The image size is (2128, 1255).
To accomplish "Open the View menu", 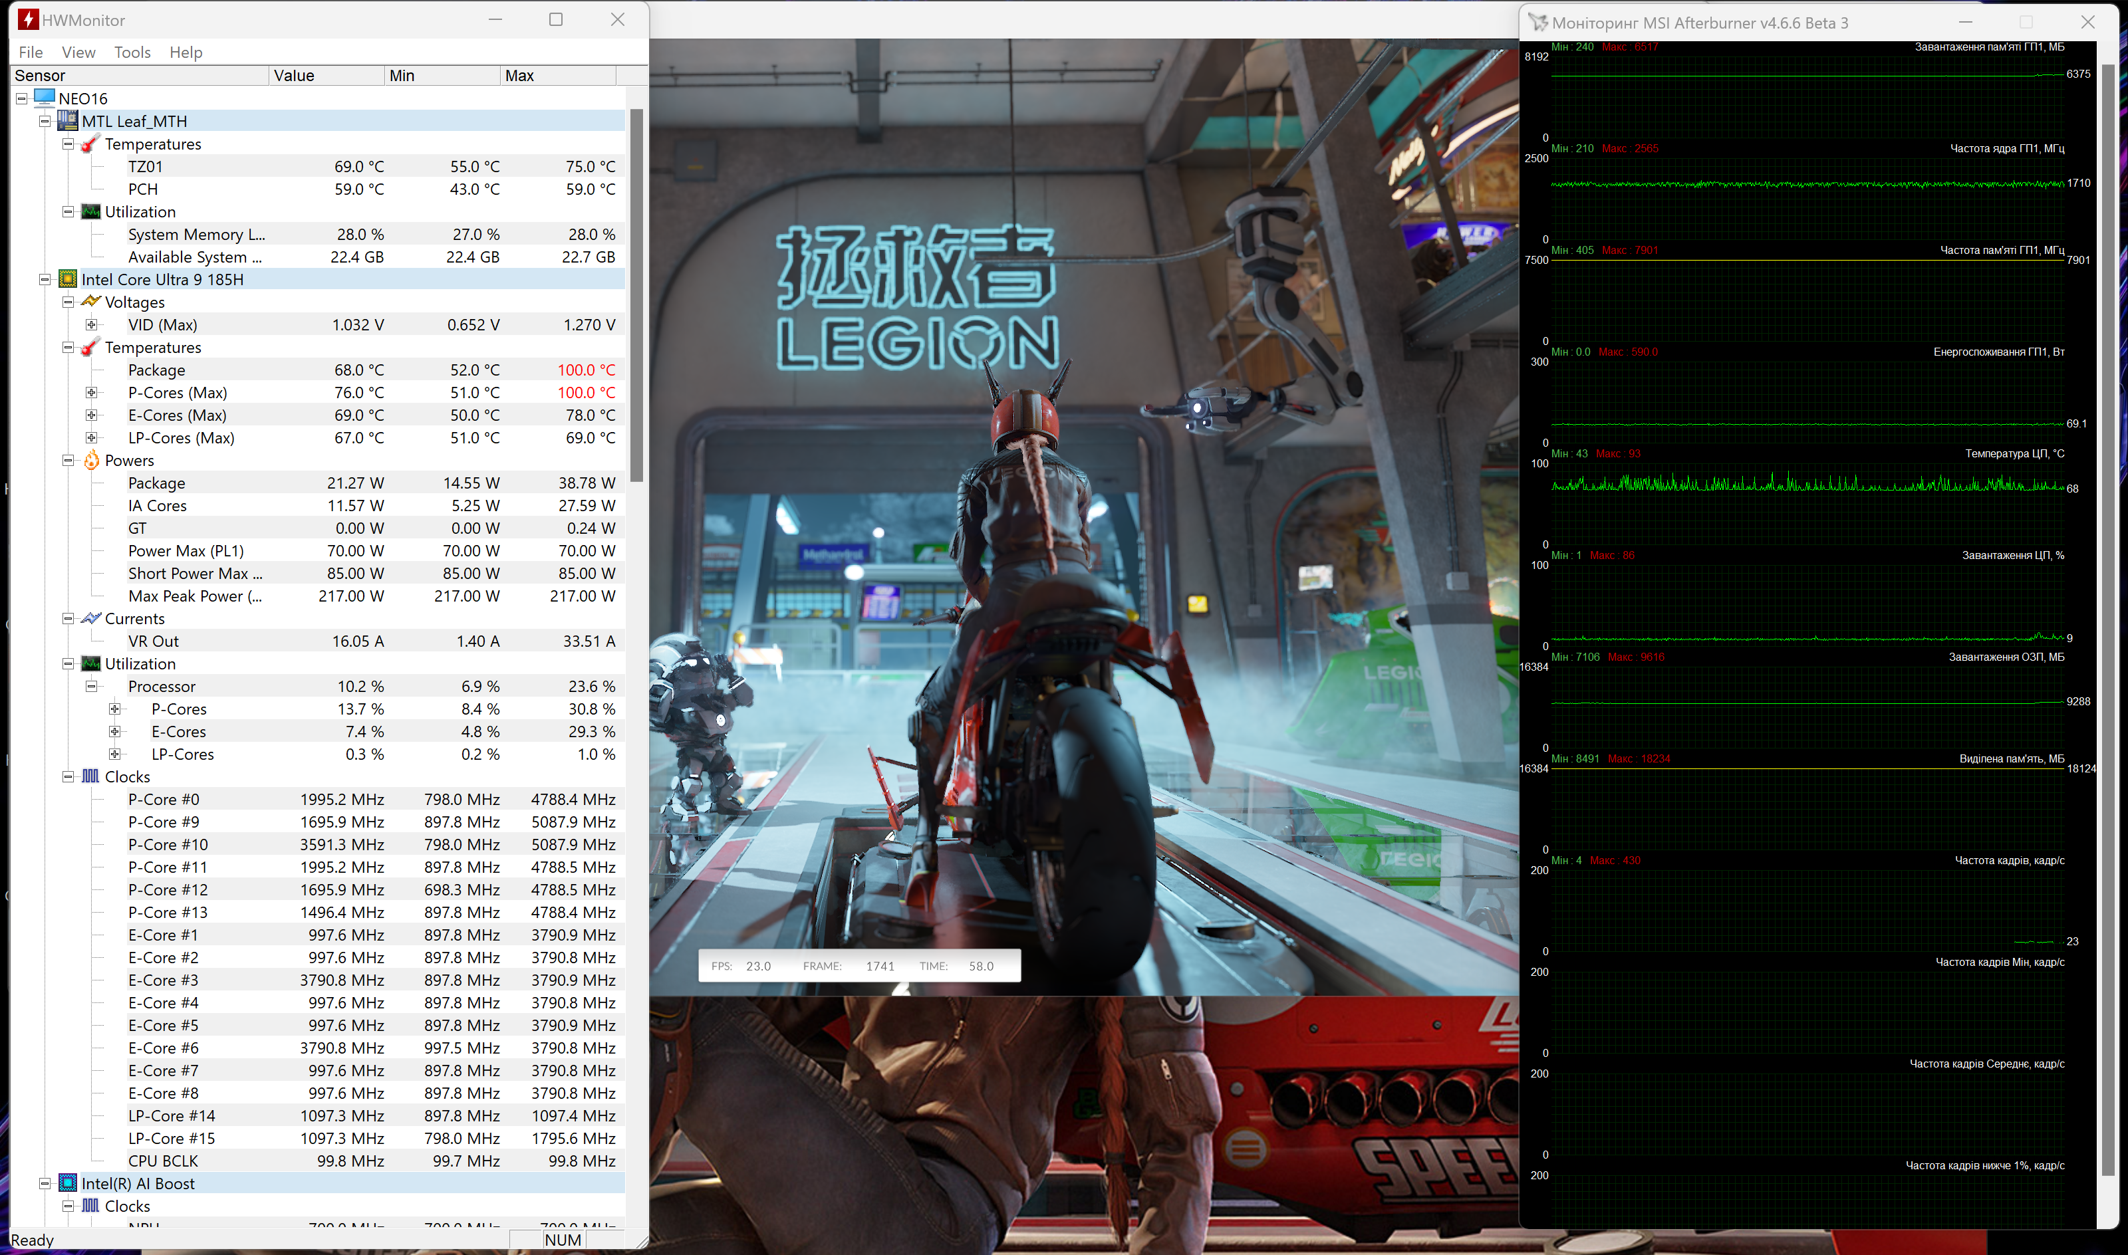I will pos(78,53).
